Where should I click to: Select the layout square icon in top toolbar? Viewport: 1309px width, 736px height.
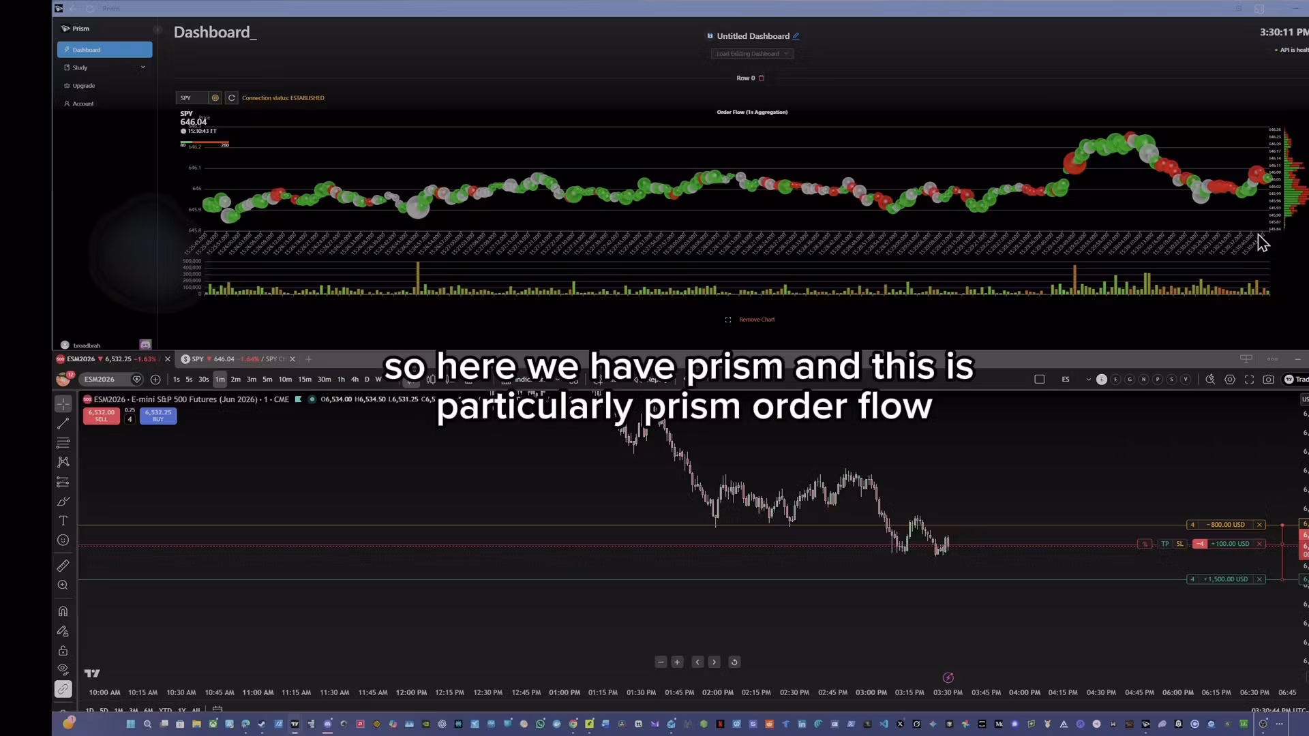1039,380
